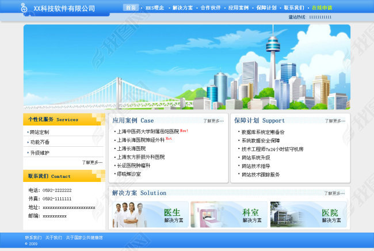Open case 上海长海医院神经外科
This screenshot has height=251, width=374.
tap(141, 140)
